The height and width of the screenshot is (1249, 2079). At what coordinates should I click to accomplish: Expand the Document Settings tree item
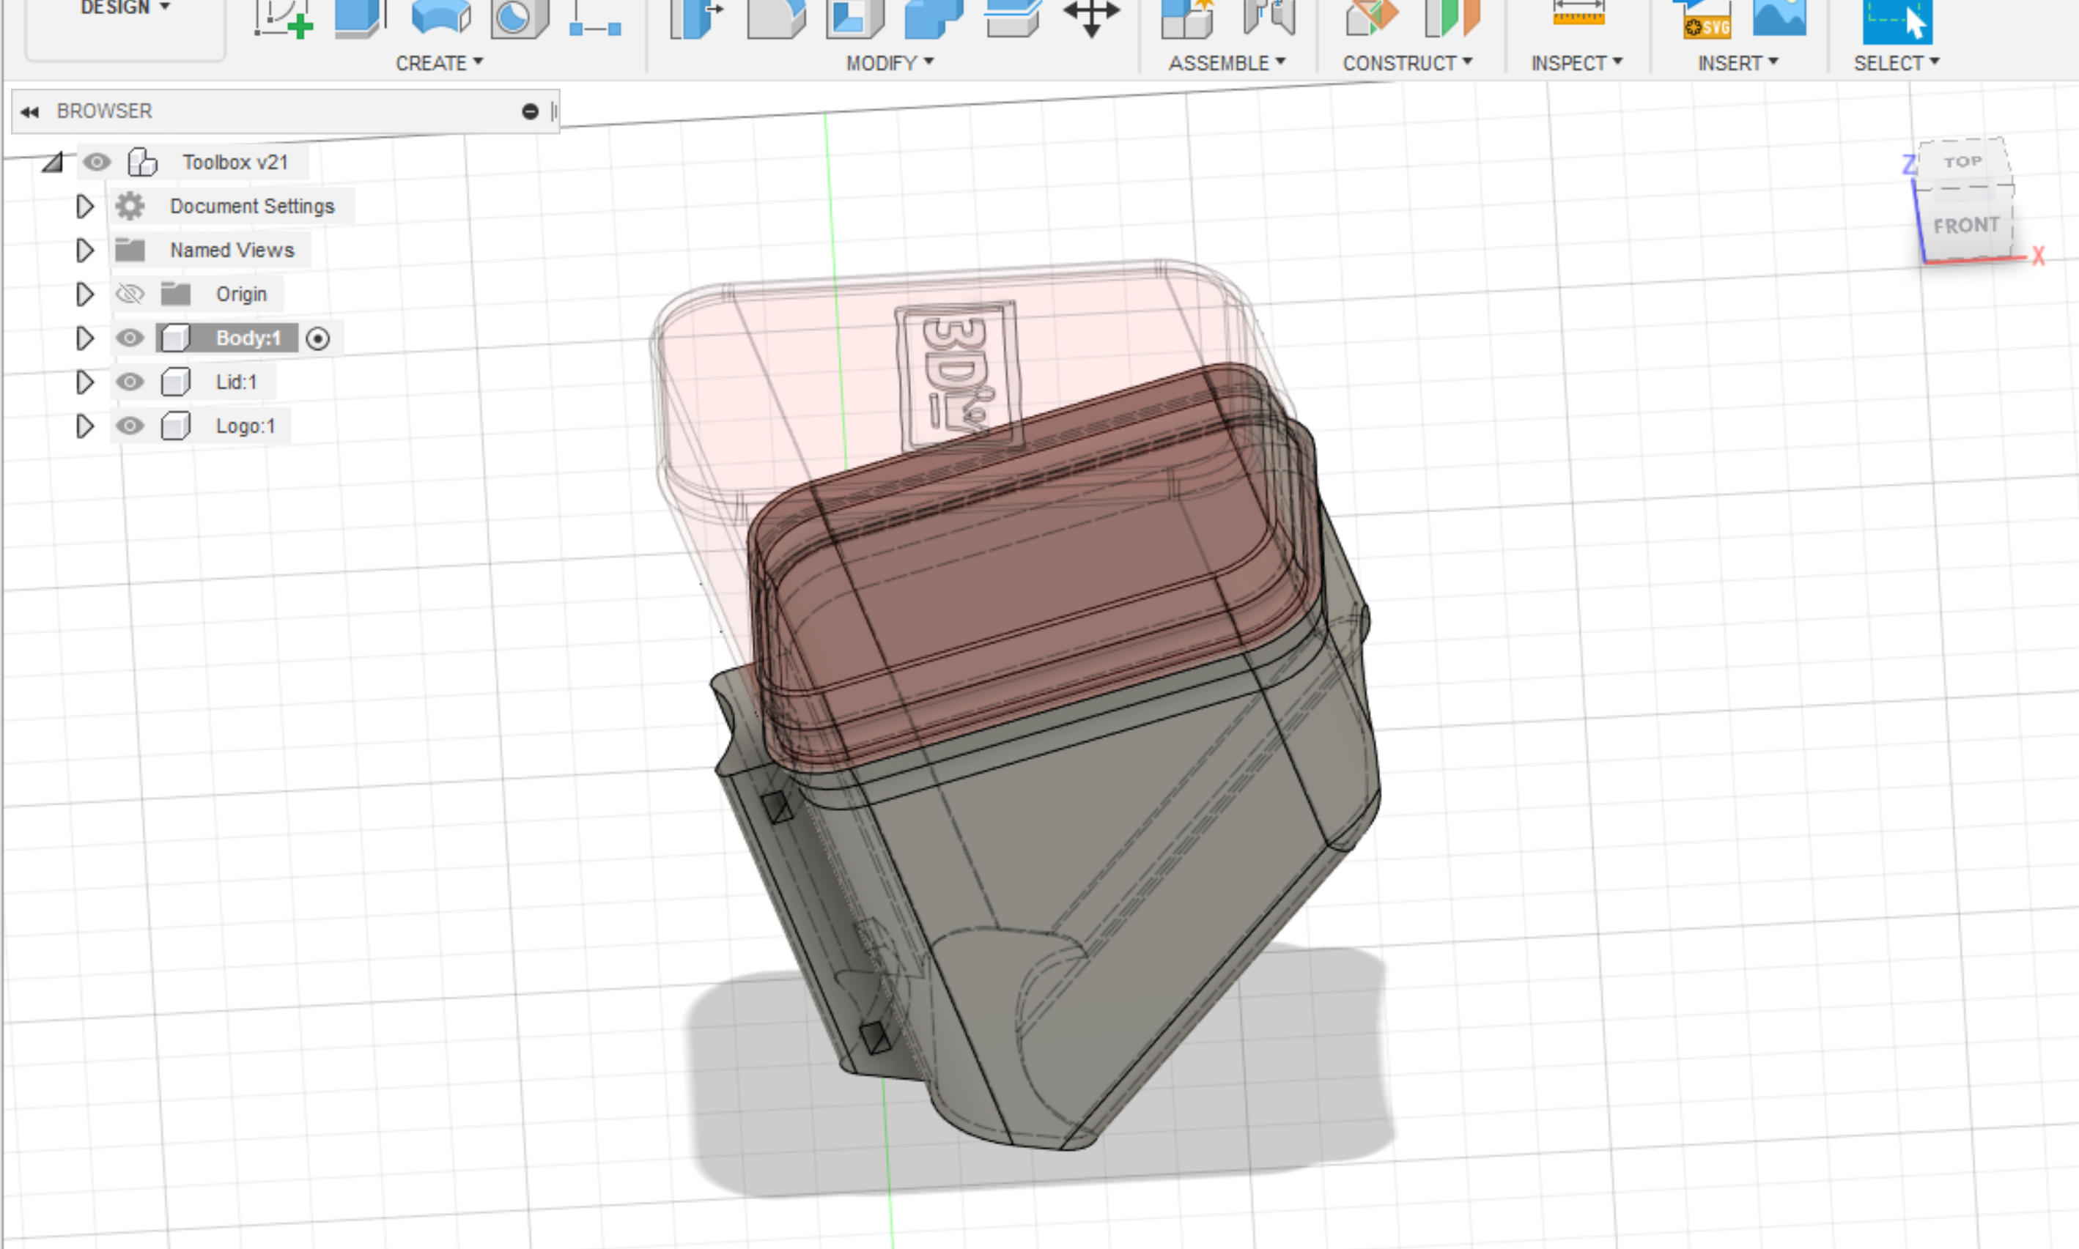tap(84, 205)
